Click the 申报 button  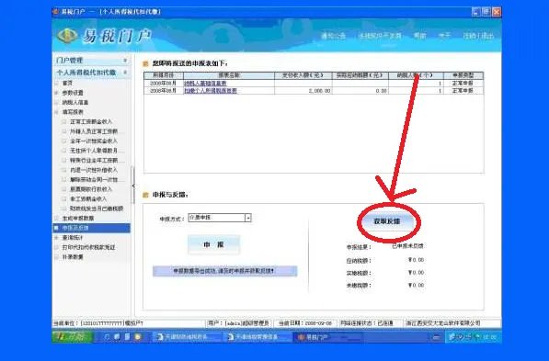(213, 244)
